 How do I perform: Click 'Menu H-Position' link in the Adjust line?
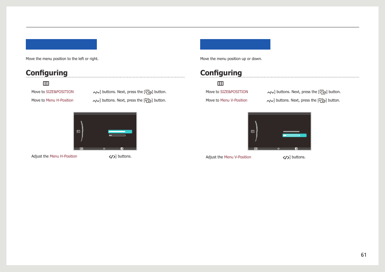coord(63,156)
